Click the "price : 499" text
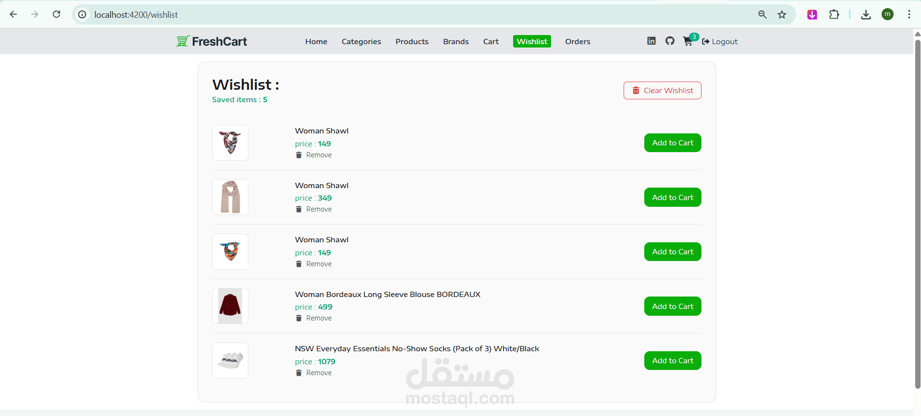The height and width of the screenshot is (416, 921). click(314, 307)
